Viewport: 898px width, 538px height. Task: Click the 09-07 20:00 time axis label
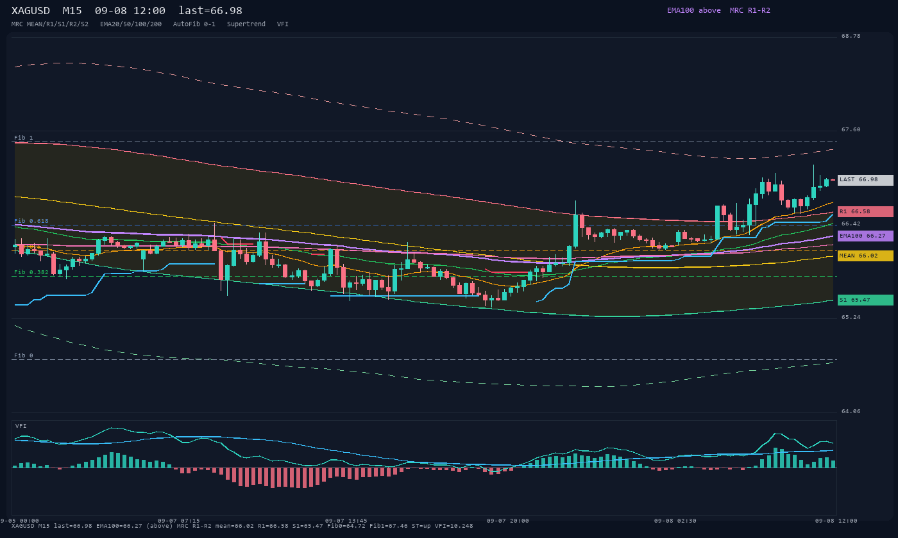[508, 521]
